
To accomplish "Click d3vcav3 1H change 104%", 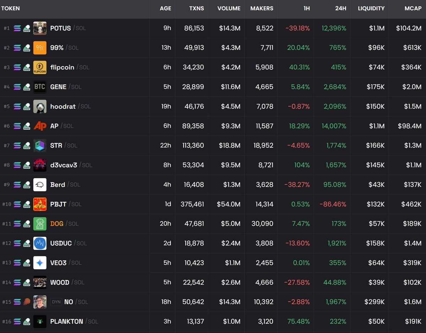I will [302, 165].
